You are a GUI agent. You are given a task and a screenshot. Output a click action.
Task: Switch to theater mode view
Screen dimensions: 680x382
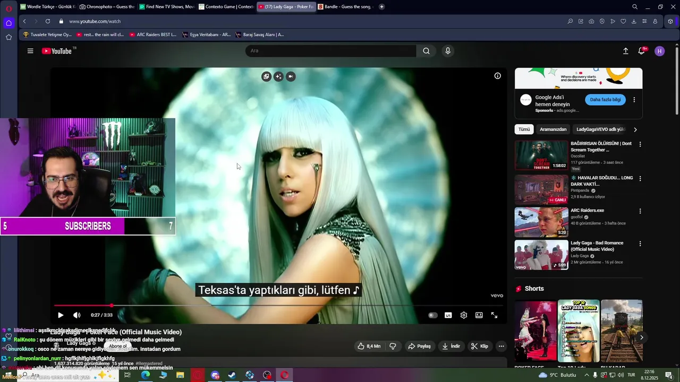(479, 315)
